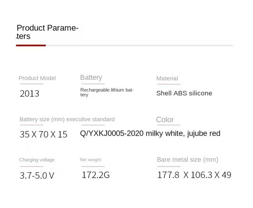Screen dimensions: 253x208
Task: Select the executive standard label
Action: pos(90,119)
